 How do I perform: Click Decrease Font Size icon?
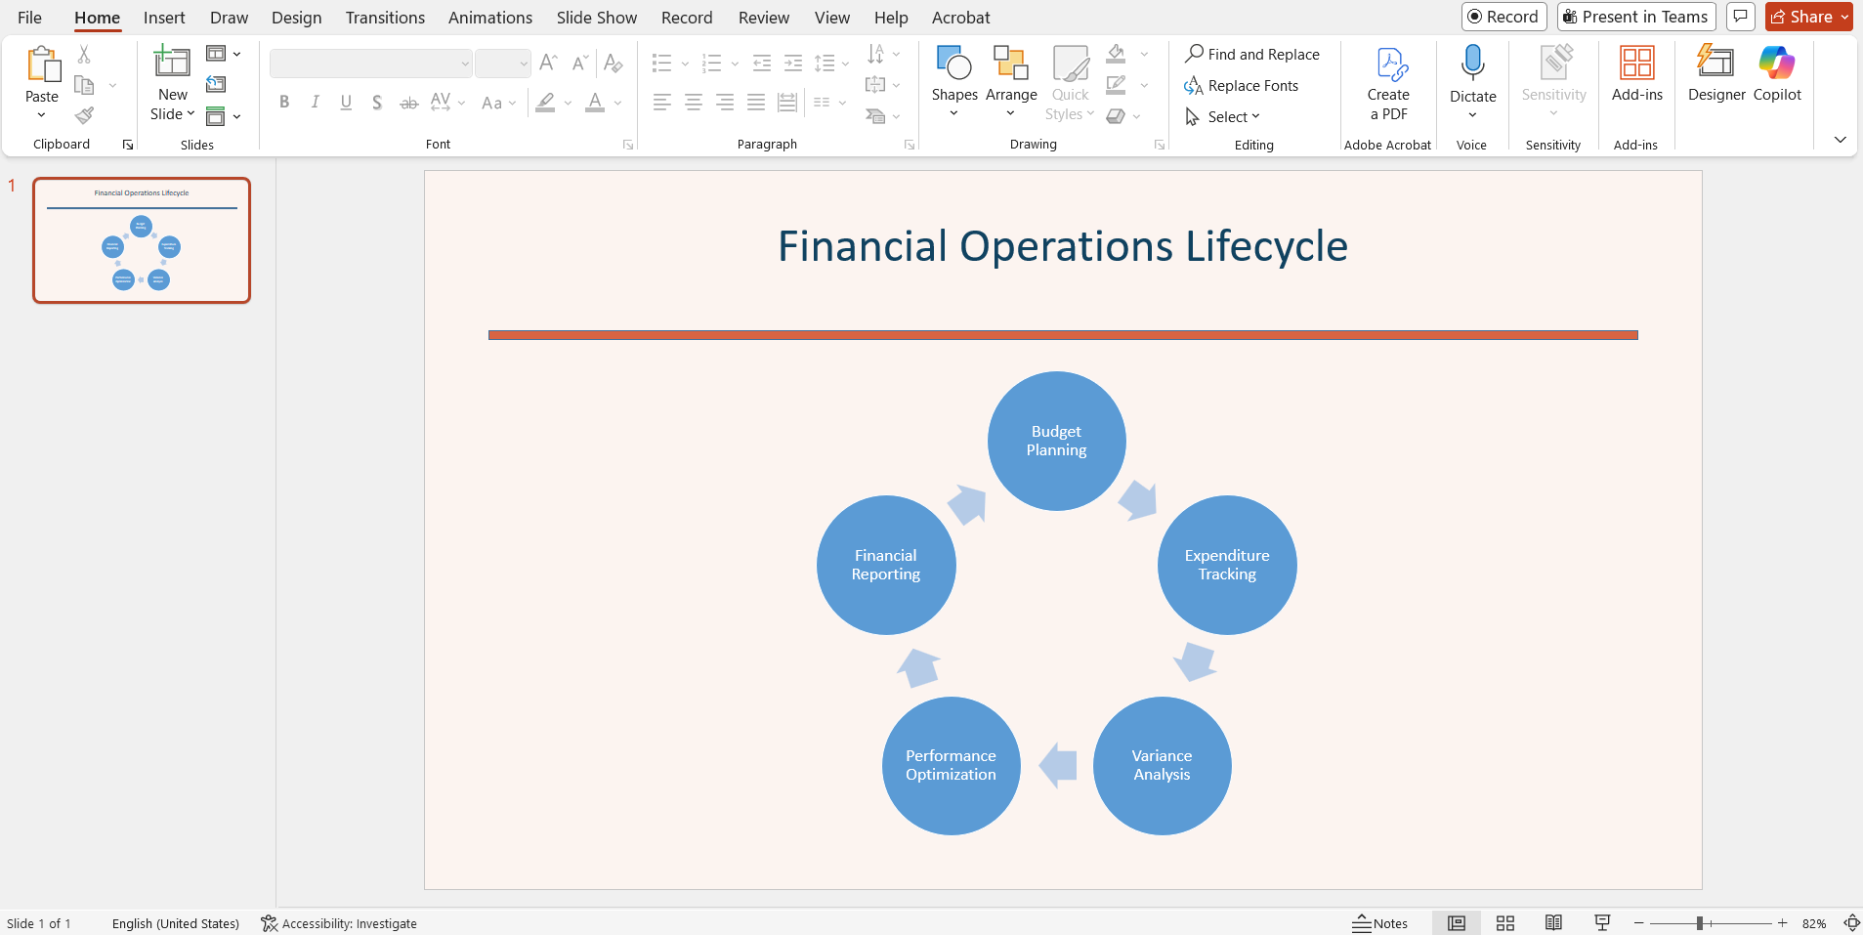pos(580,64)
